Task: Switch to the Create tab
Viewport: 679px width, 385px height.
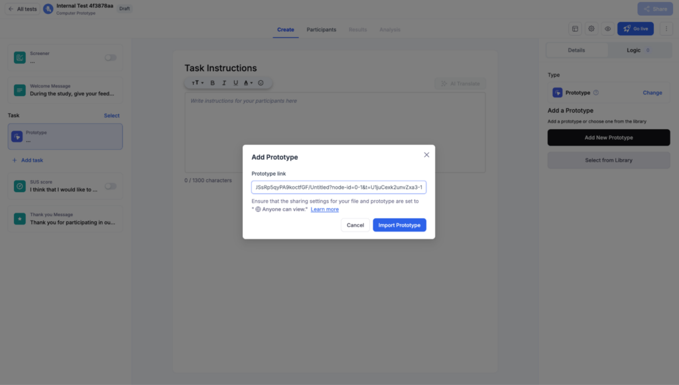Action: (x=285, y=29)
